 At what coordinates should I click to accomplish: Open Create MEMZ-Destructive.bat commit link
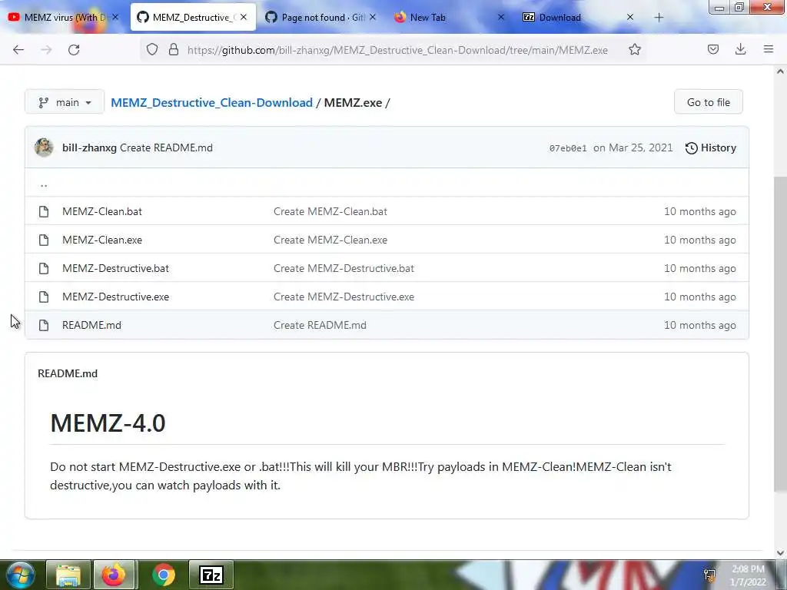[344, 268]
